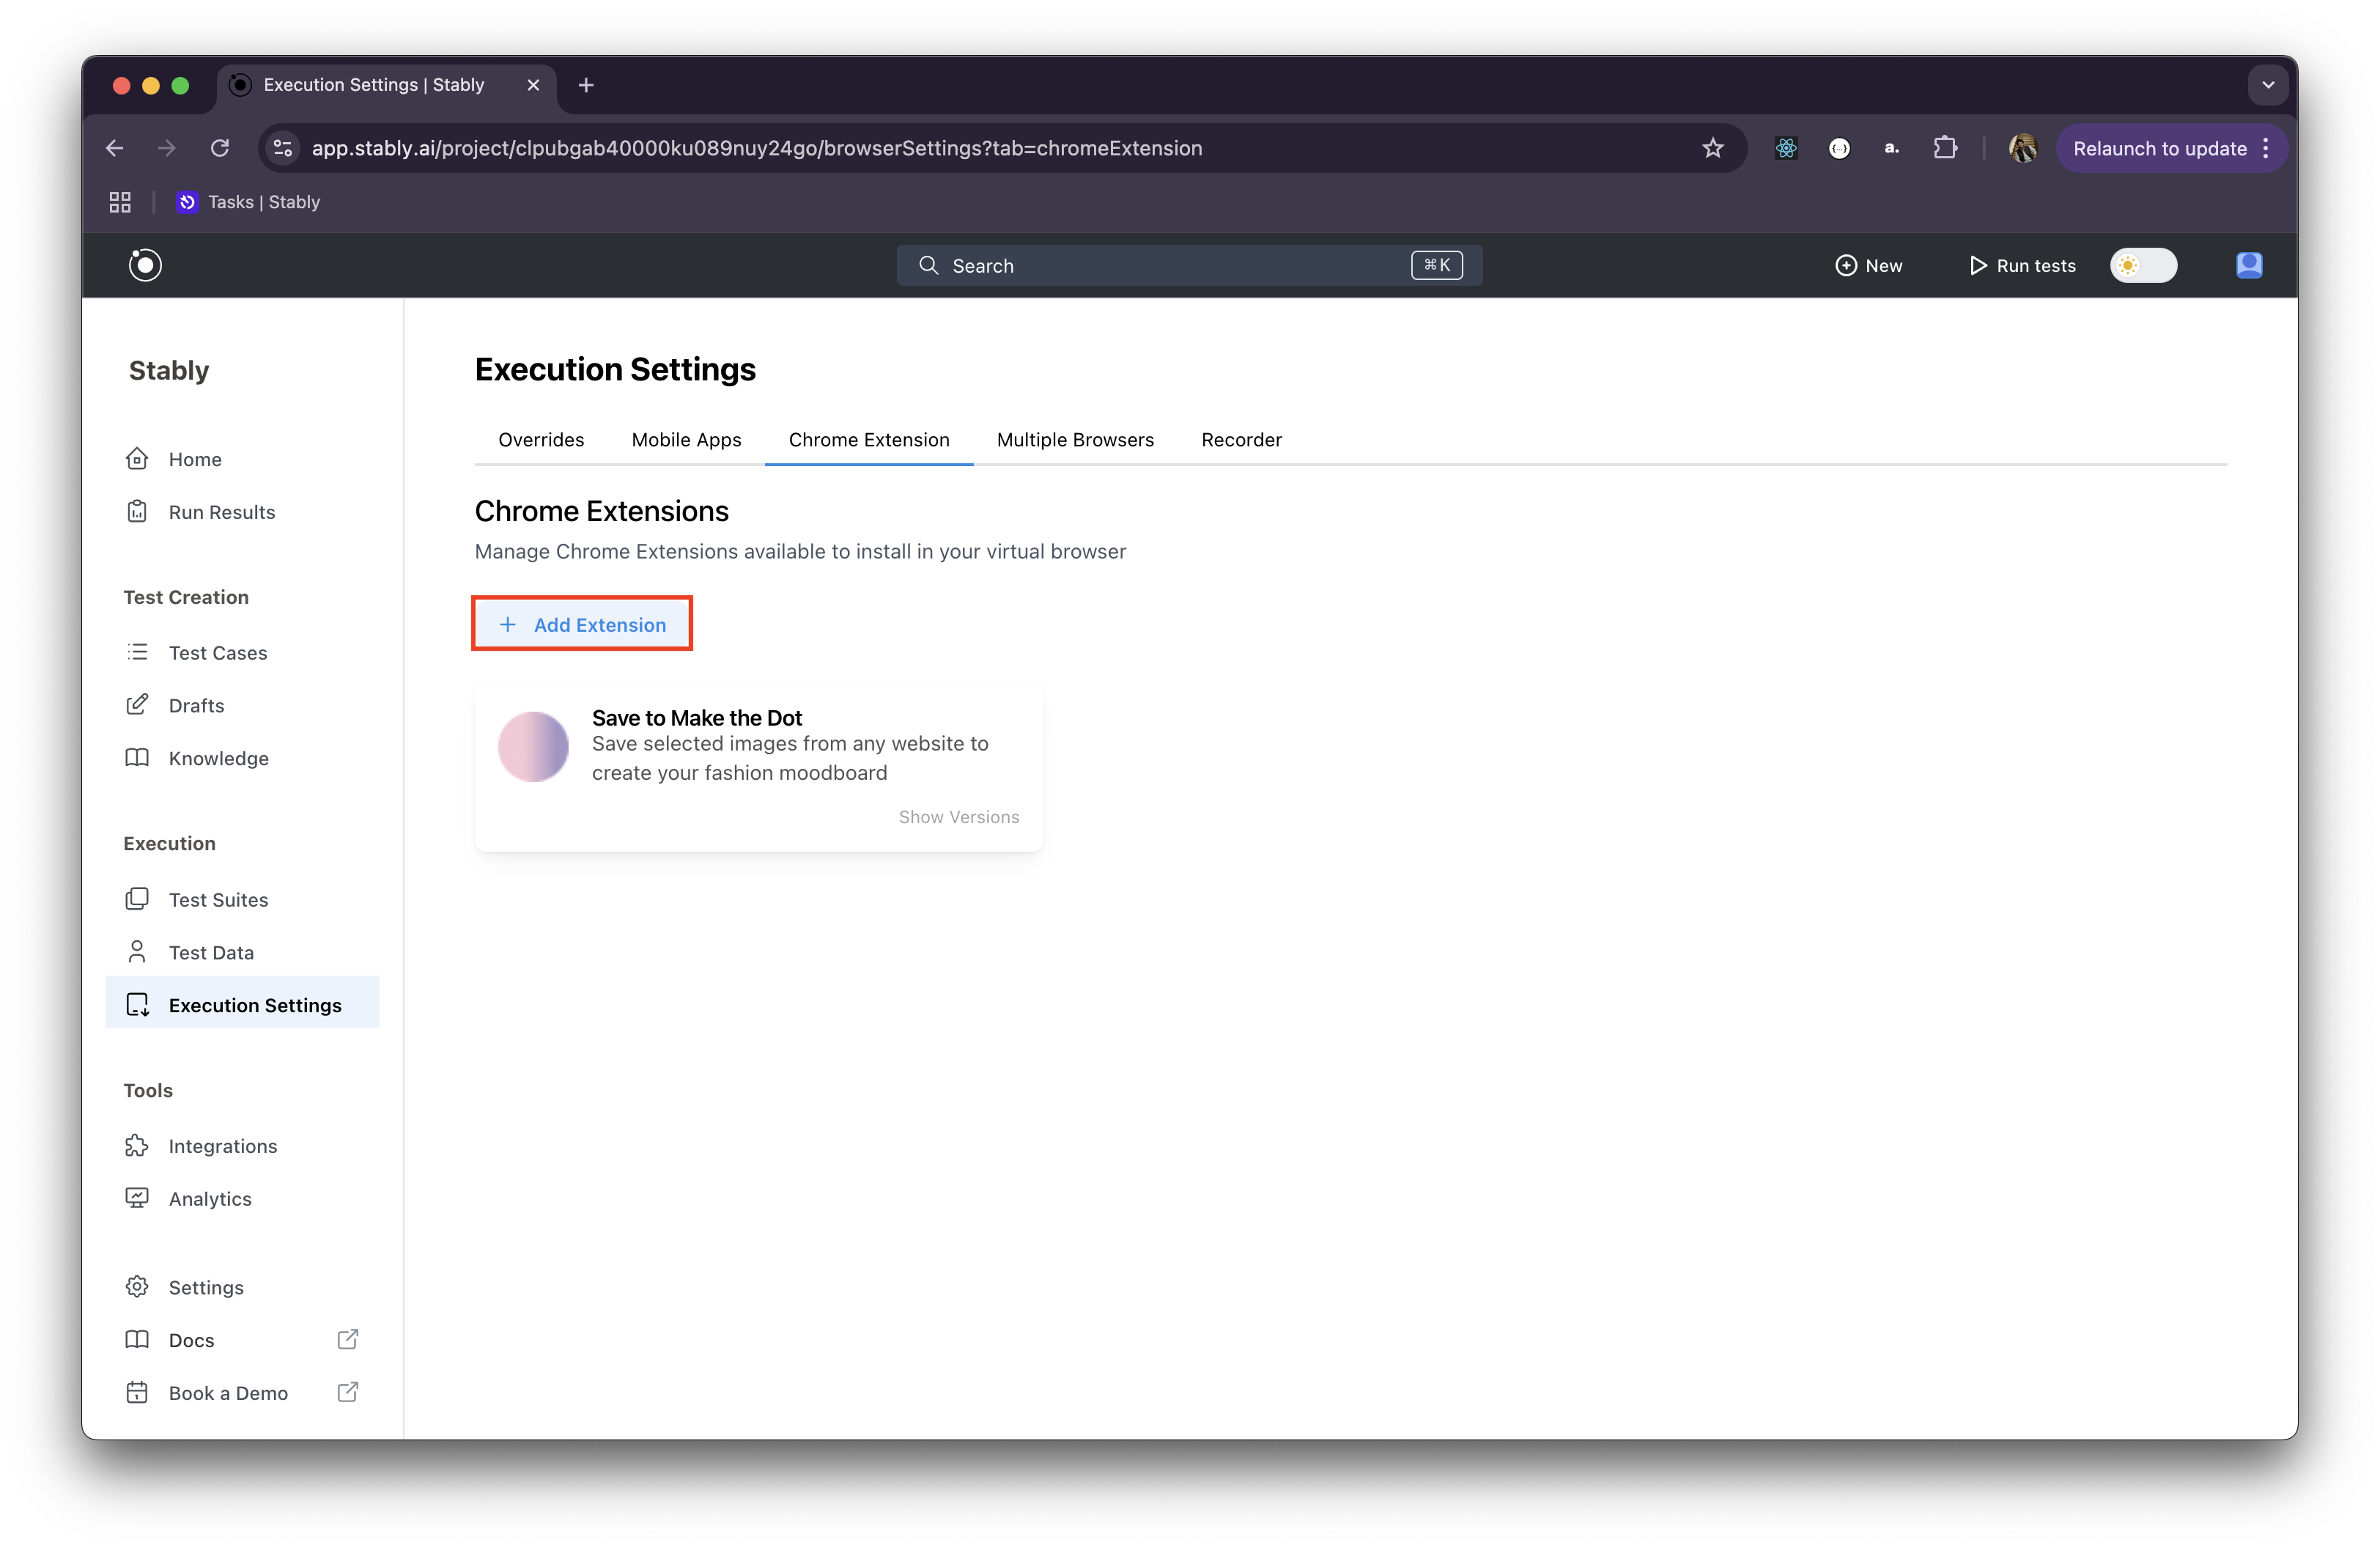The image size is (2380, 1548).
Task: Open Chrome's Extensions puzzle icon
Action: (1944, 148)
